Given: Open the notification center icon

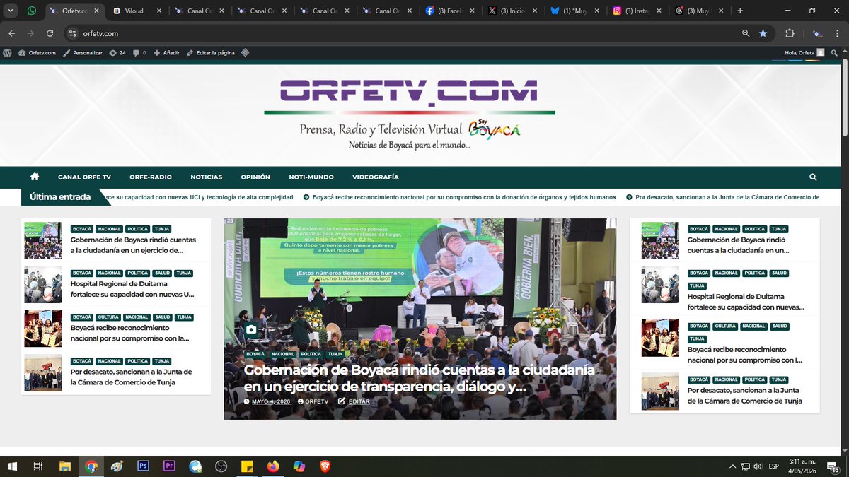Looking at the screenshot, I should [833, 466].
